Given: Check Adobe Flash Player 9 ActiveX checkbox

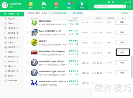Looking at the screenshot, I should coord(27,73).
